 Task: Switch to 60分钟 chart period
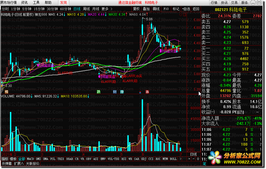pyautogui.click(x=66, y=9)
